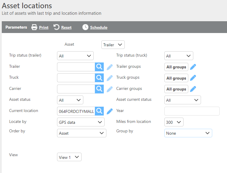Click the pencil icon for Current location
The image size is (227, 173).
point(110,111)
